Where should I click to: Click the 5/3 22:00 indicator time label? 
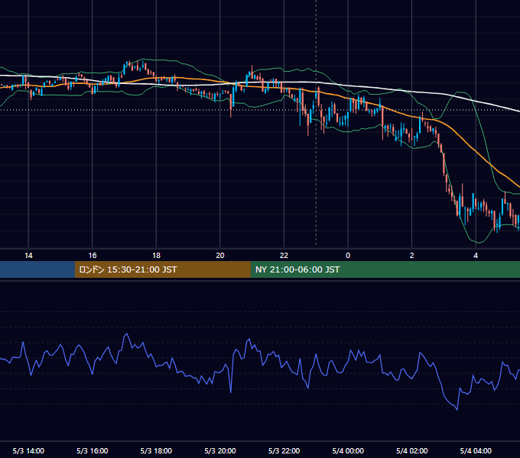tap(284, 450)
